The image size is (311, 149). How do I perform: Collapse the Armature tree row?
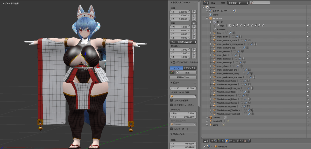click(x=207, y=18)
